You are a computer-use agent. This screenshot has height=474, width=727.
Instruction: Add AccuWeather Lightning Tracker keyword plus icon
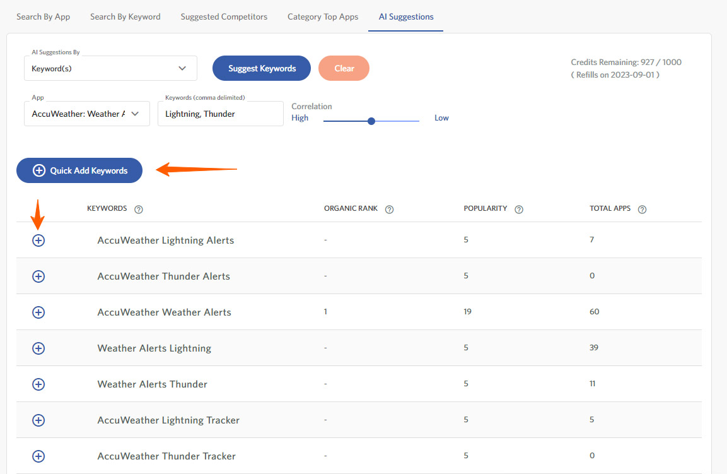[x=38, y=420]
